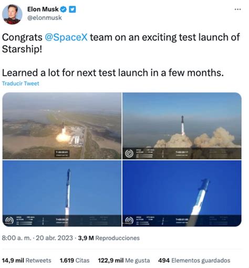Image resolution: width=249 pixels, height=268 pixels.
Task: Click Traducir Tweet link
Action: (20, 84)
